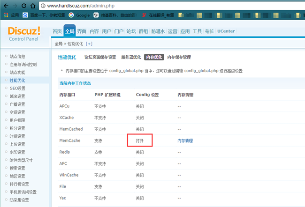The height and width of the screenshot is (207, 305).
Task: Open the 应用 top menu
Action: coord(185,31)
